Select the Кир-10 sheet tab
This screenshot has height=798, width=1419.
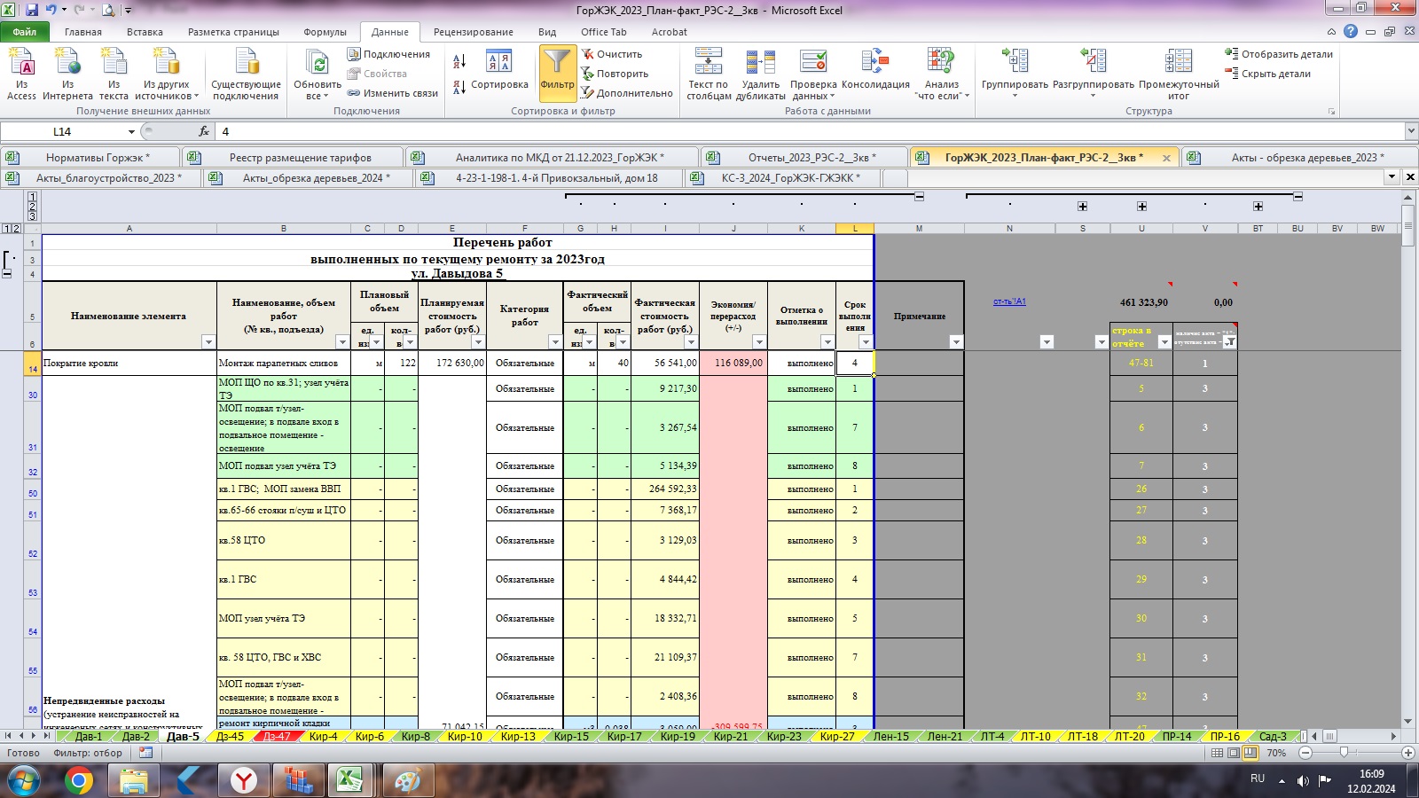coord(465,737)
